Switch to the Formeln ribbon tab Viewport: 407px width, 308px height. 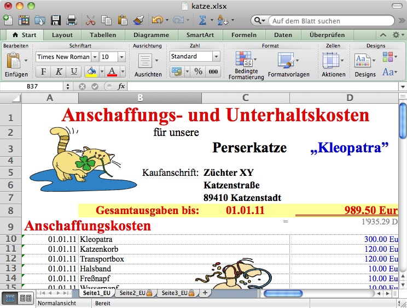pos(243,35)
